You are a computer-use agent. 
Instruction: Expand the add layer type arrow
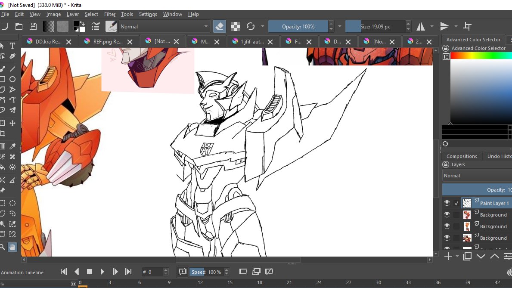(x=457, y=256)
